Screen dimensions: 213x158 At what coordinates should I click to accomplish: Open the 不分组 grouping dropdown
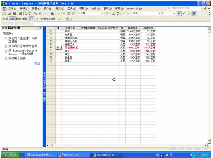click(x=102, y=13)
